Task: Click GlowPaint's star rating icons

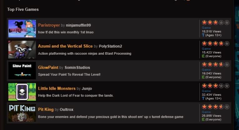Action: click(216, 65)
